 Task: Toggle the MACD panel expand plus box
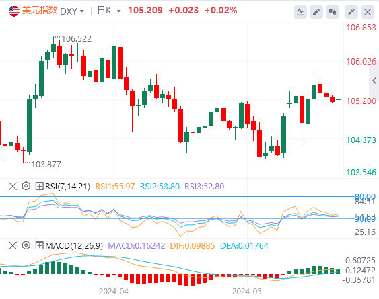click(39, 246)
